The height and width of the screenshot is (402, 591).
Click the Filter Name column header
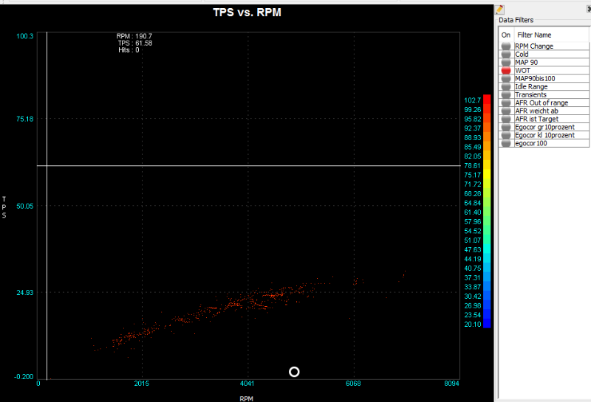tap(533, 35)
